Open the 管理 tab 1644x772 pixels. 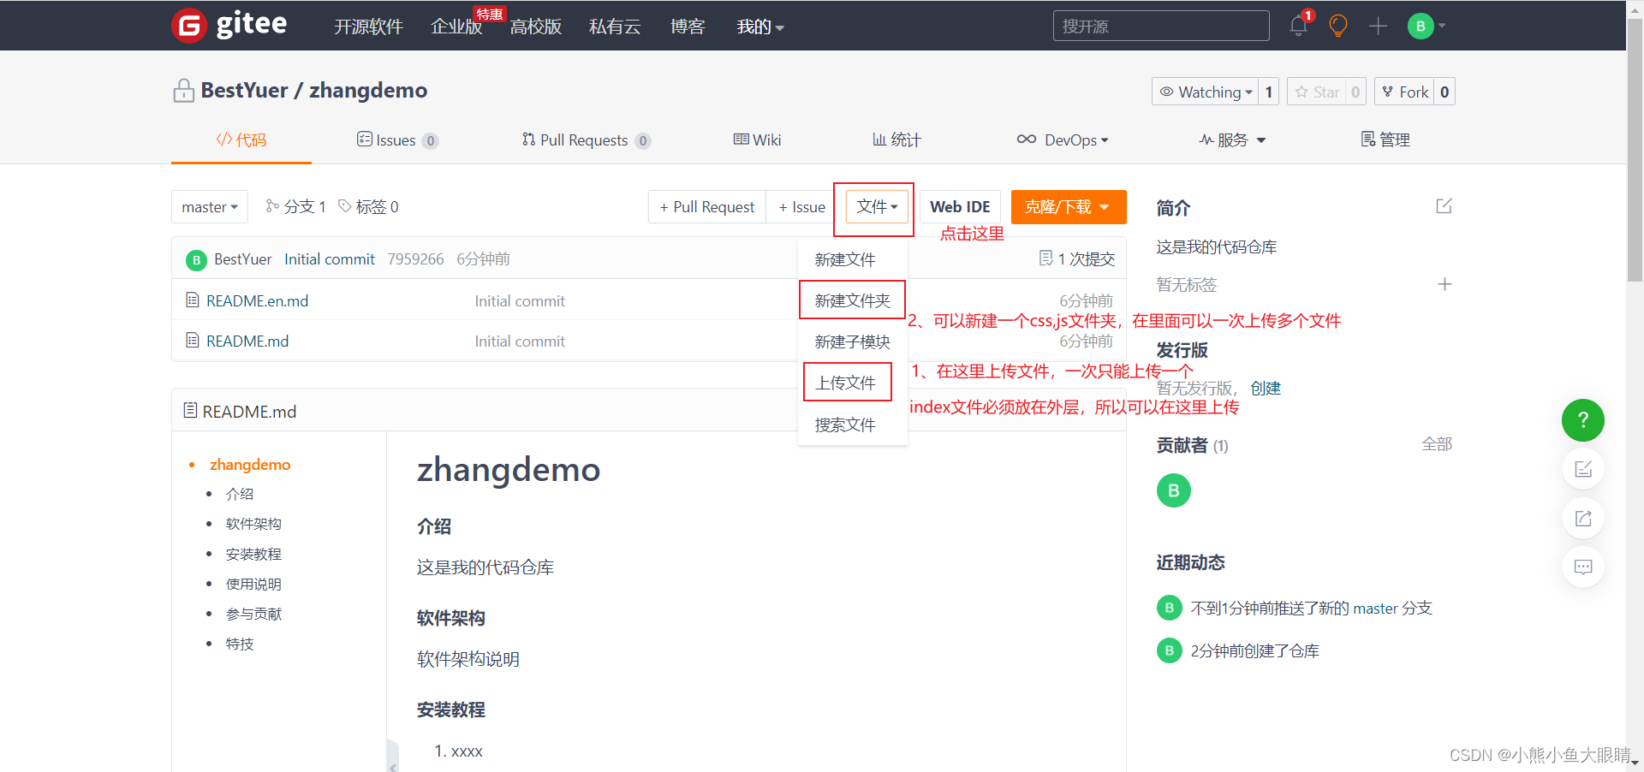click(x=1385, y=140)
